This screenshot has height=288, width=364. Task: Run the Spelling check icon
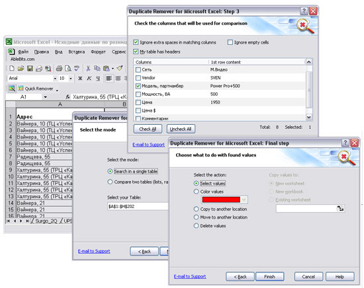coord(77,68)
